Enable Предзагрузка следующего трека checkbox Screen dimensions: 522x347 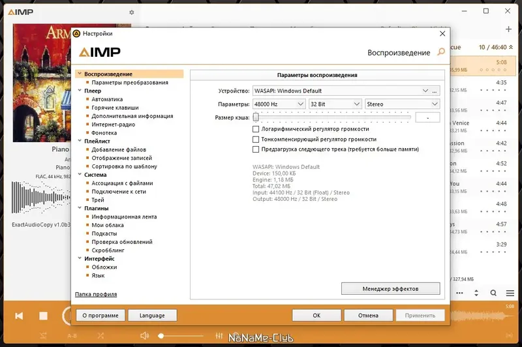click(x=256, y=149)
